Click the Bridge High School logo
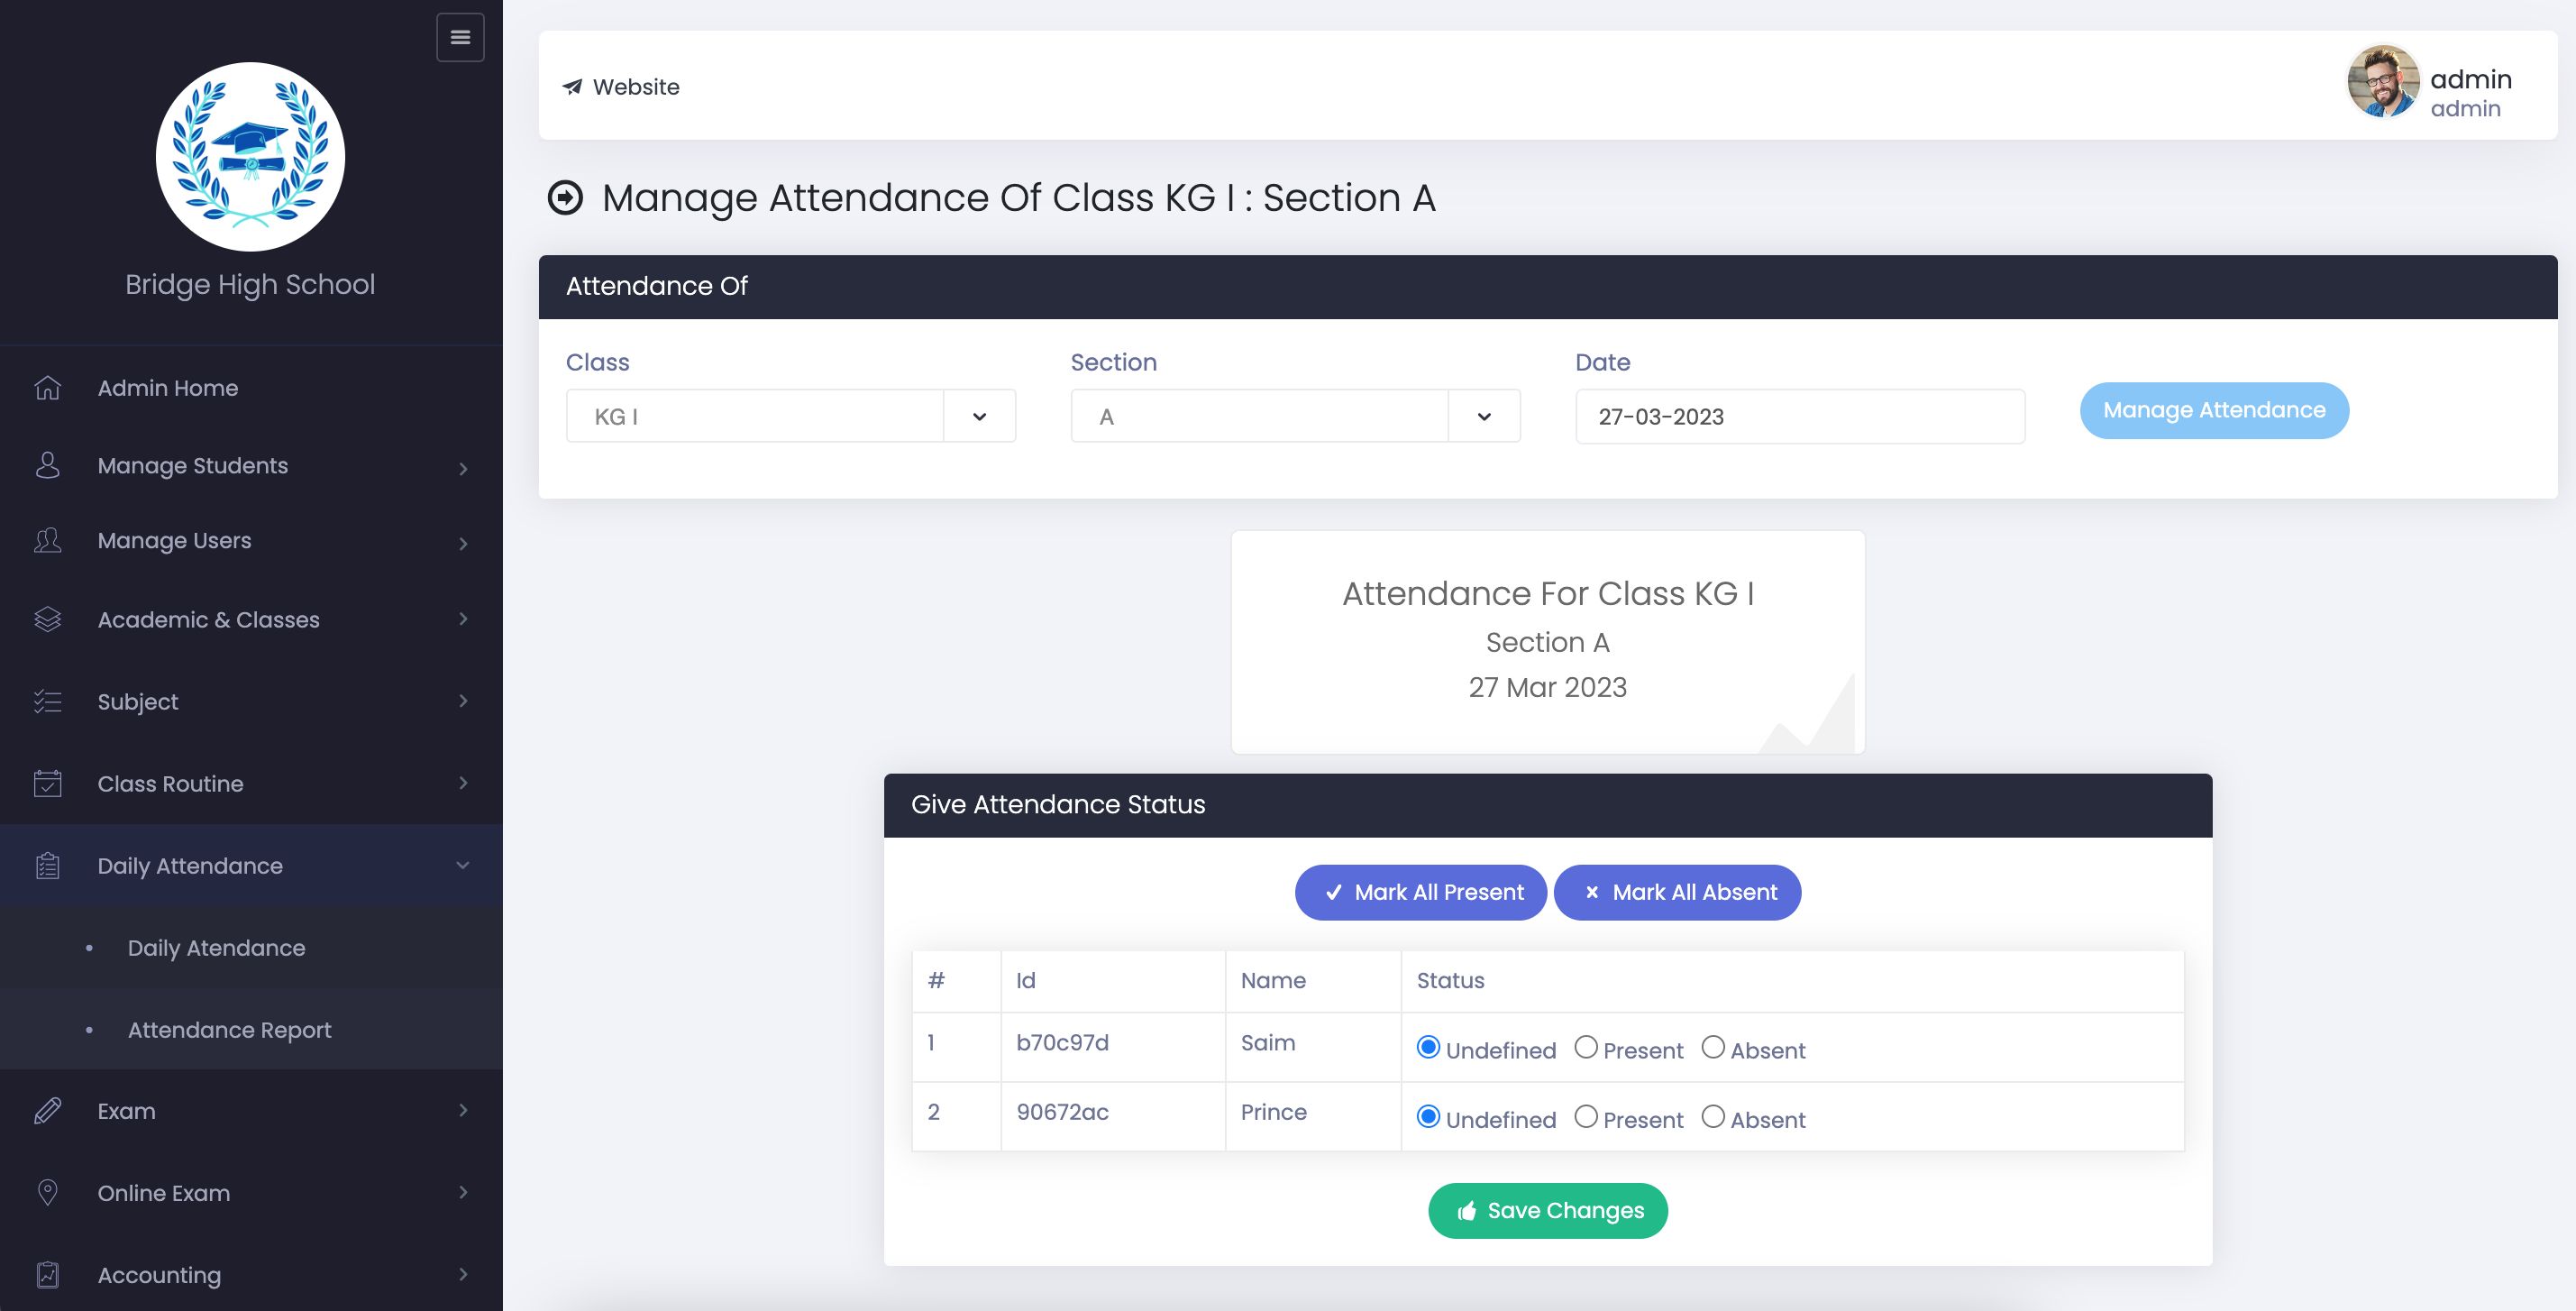Screen dimensions: 2576x1311 (250, 157)
